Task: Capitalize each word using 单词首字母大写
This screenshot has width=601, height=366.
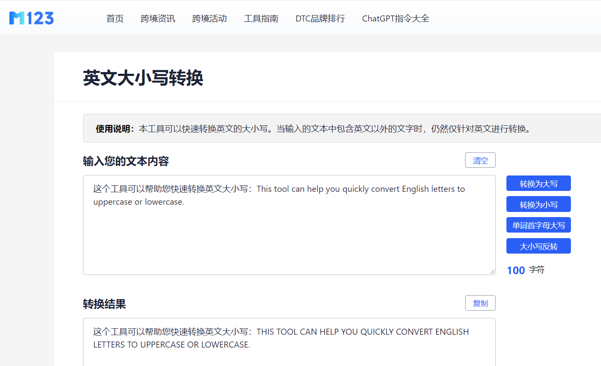Action: point(538,225)
